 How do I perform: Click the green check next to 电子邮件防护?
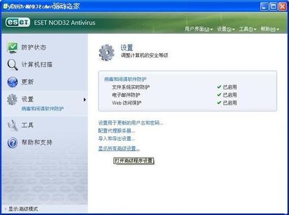pos(219,95)
